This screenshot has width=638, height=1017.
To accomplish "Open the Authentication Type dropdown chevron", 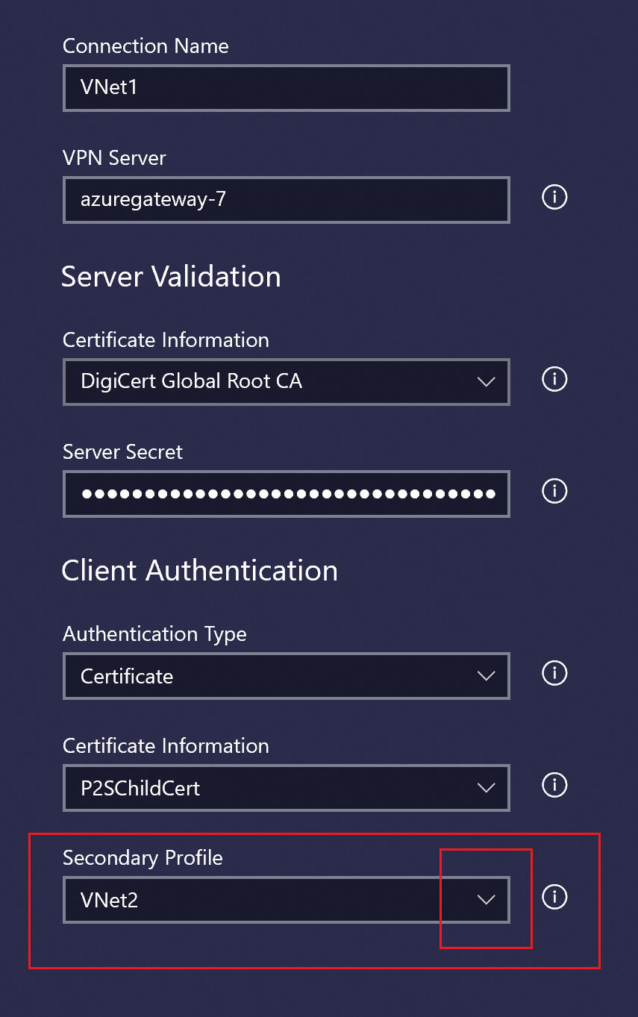I will pyautogui.click(x=486, y=676).
